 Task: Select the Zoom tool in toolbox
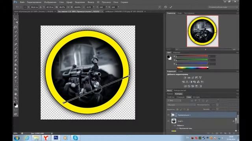16,98
